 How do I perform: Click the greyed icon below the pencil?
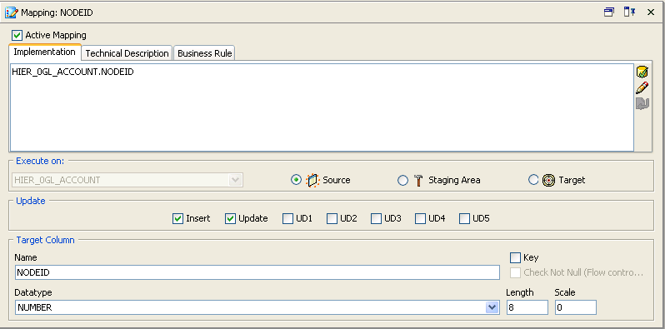[x=642, y=103]
